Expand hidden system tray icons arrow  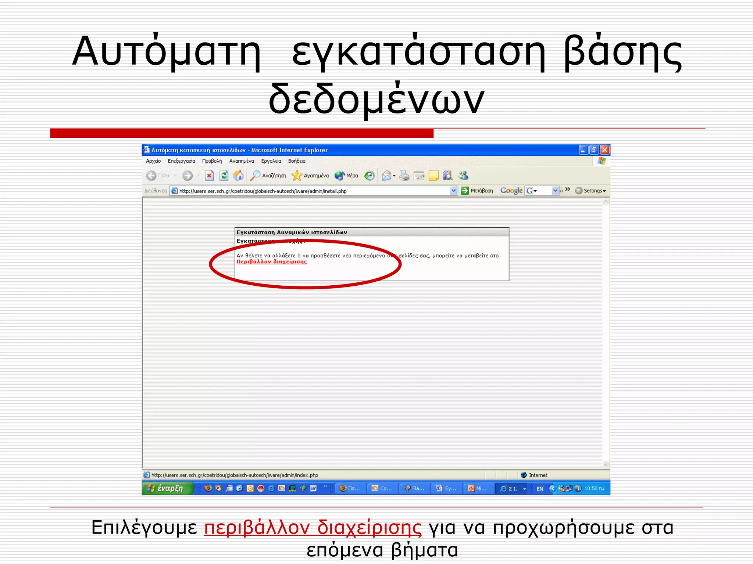[x=552, y=488]
